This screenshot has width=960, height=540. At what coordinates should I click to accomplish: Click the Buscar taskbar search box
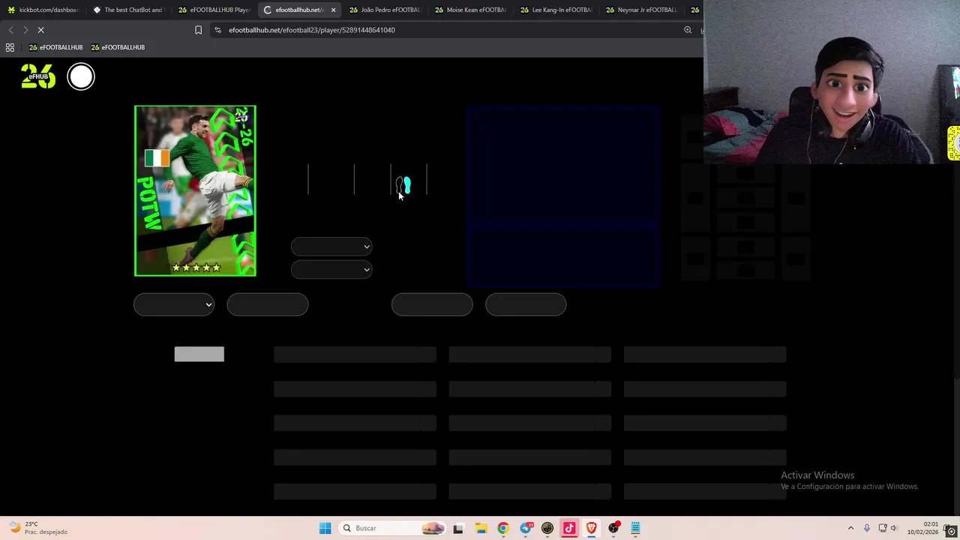[x=392, y=528]
